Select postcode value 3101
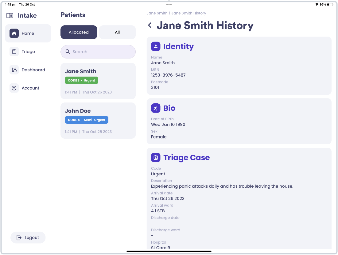The height and width of the screenshot is (255, 338). coord(155,87)
